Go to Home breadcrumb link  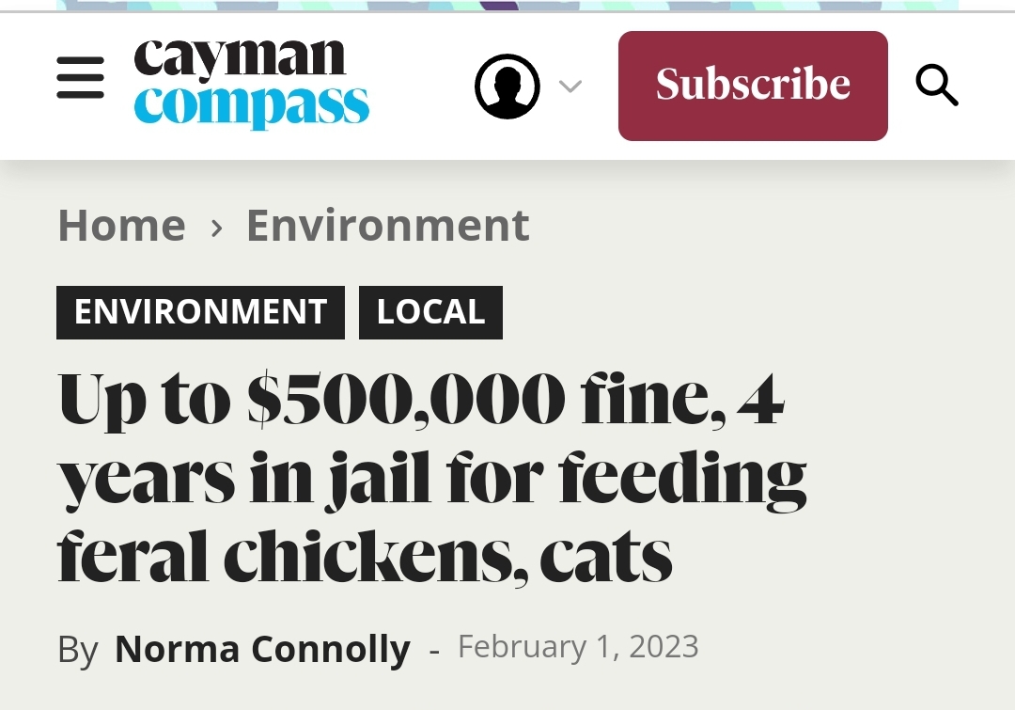(x=122, y=226)
